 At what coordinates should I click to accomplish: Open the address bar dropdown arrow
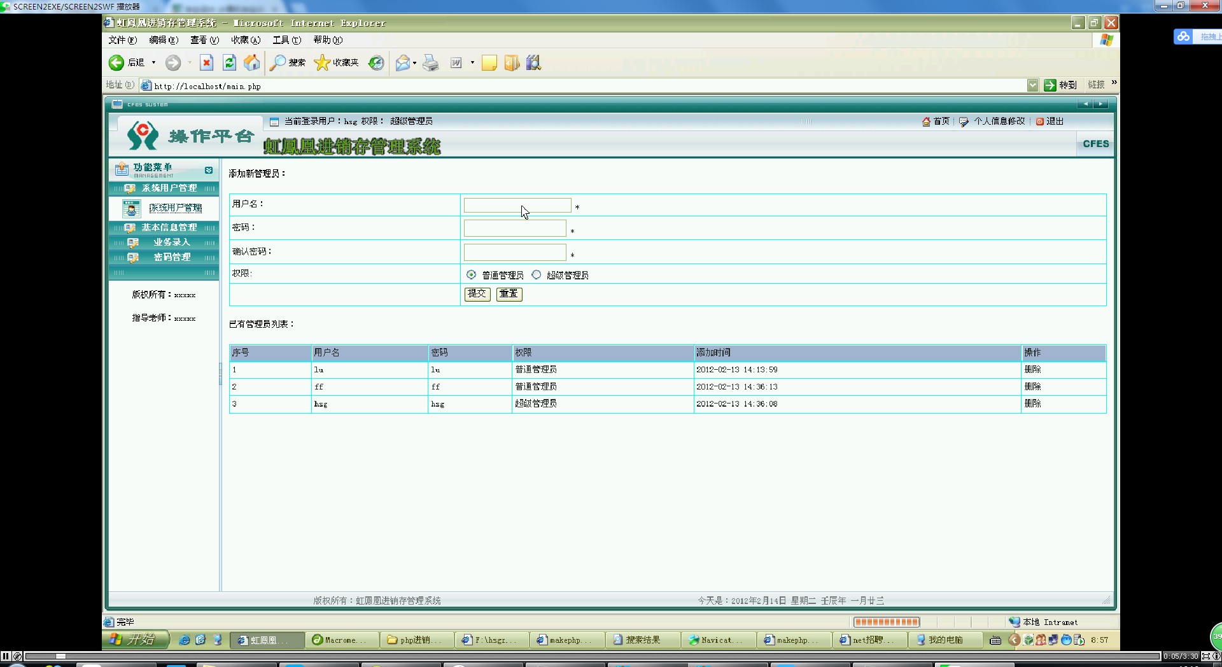[1032, 85]
